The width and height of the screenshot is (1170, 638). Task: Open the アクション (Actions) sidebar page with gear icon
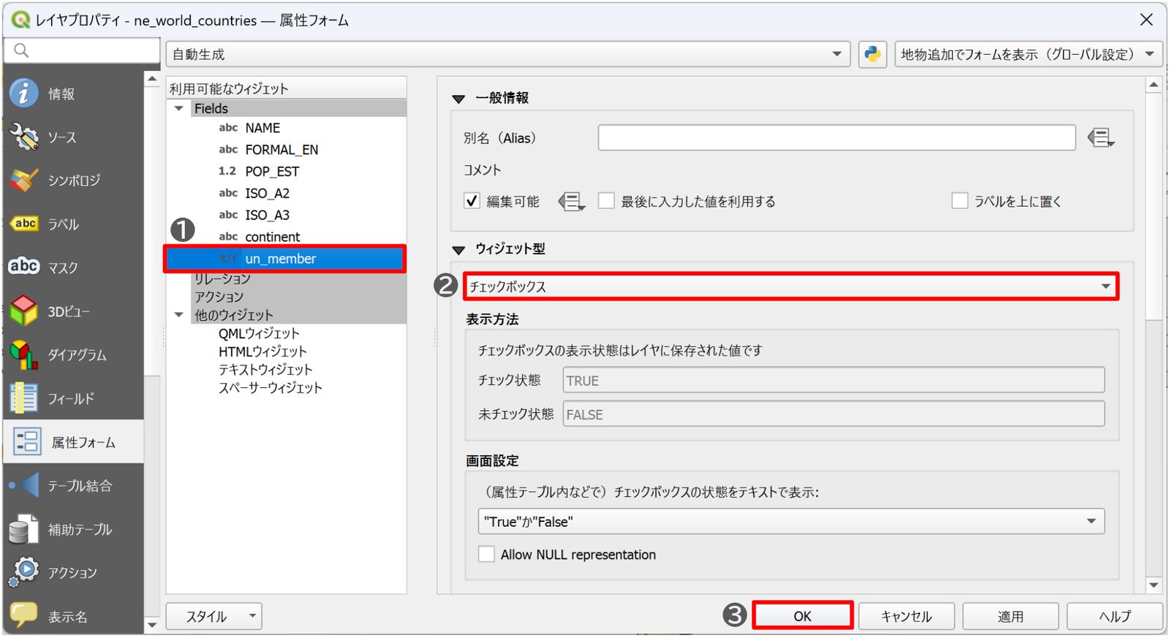tap(73, 573)
